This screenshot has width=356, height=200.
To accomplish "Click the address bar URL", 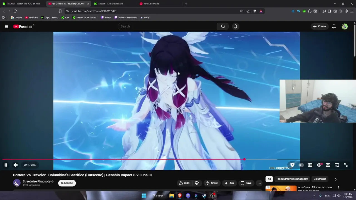I will (x=93, y=11).
